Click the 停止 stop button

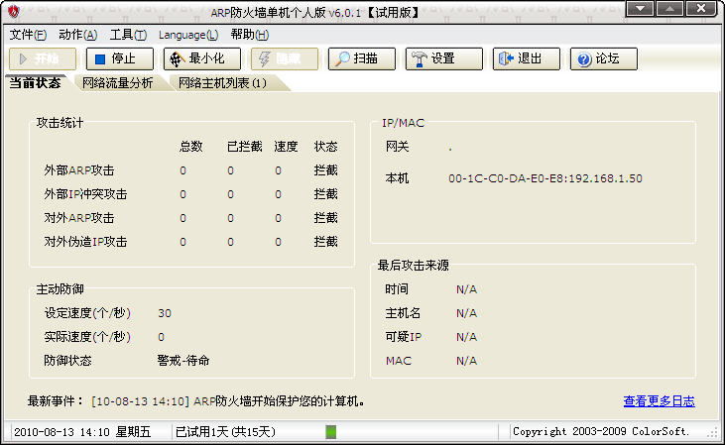120,58
